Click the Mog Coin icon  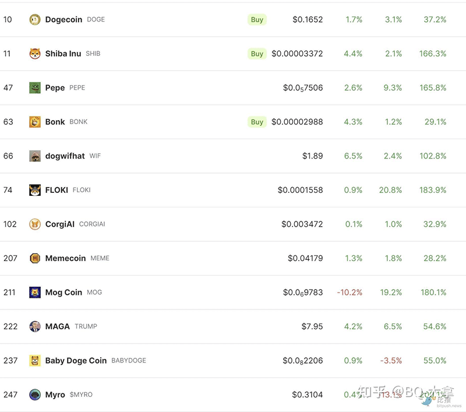pyautogui.click(x=35, y=293)
